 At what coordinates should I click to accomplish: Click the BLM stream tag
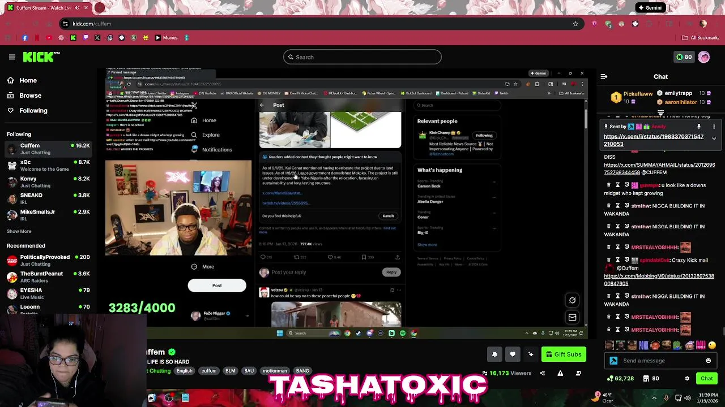tap(230, 371)
